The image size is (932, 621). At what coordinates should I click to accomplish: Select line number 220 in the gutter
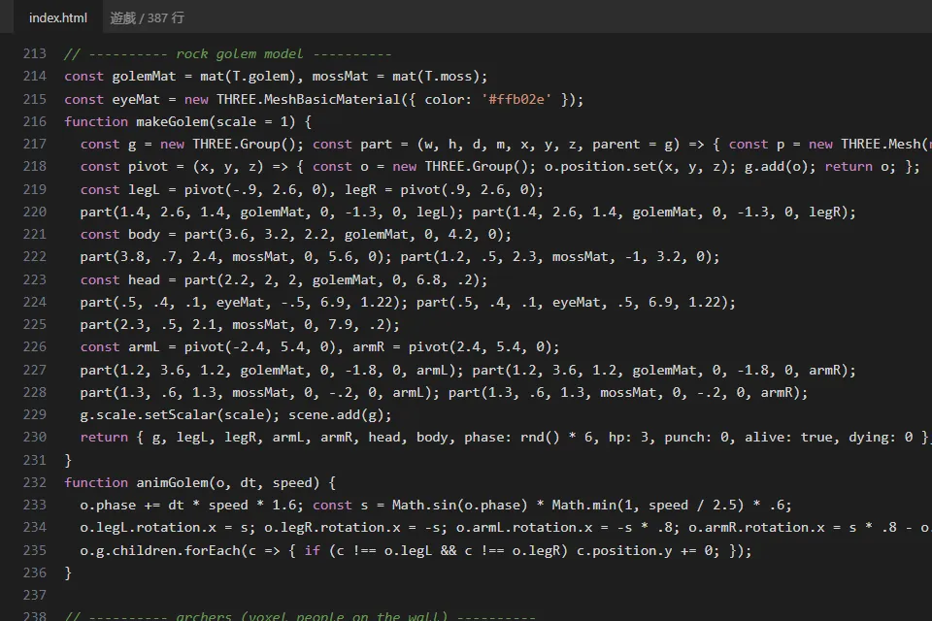pyautogui.click(x=35, y=212)
